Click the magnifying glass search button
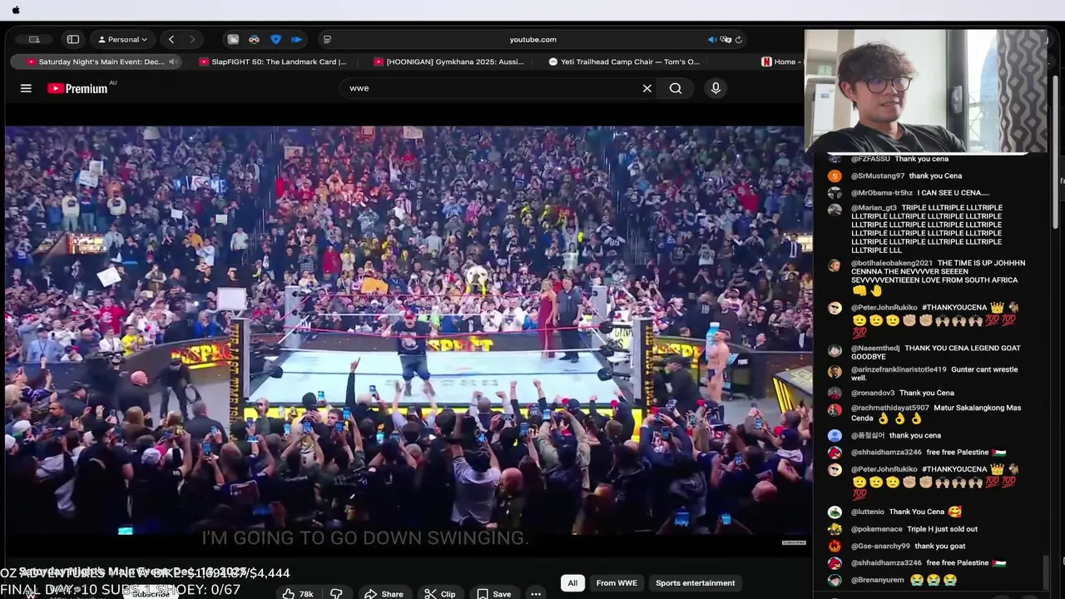This screenshot has height=599, width=1065. tap(676, 88)
